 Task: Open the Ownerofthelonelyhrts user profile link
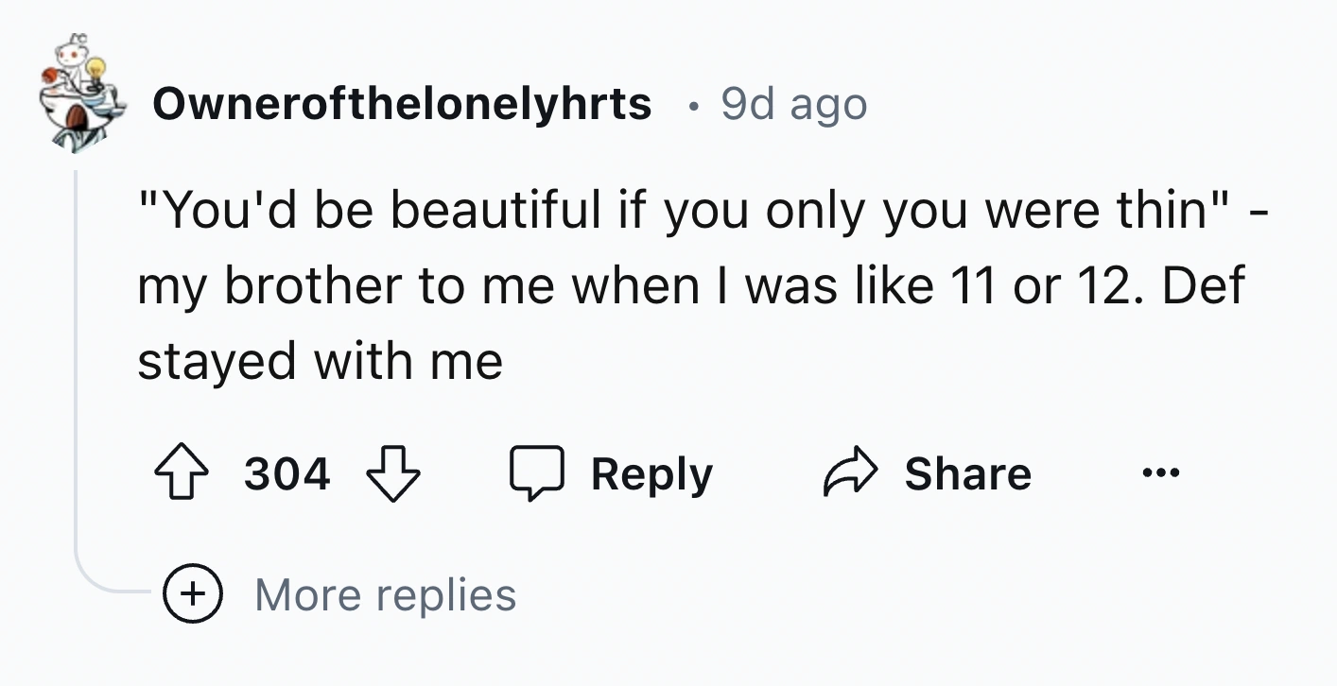(402, 104)
